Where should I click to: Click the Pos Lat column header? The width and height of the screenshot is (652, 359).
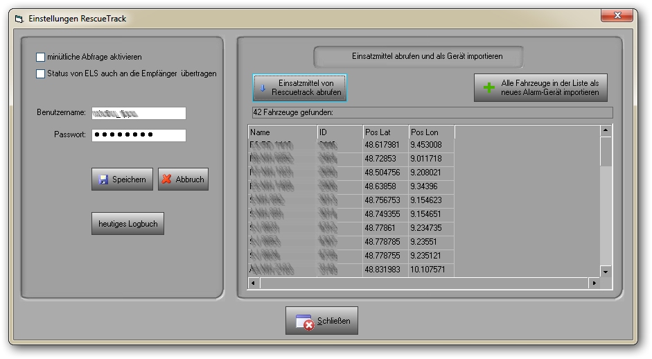386,132
